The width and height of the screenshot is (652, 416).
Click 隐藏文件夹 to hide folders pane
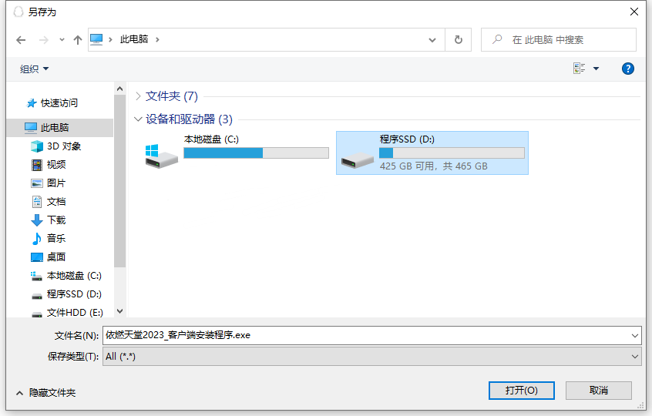52,392
